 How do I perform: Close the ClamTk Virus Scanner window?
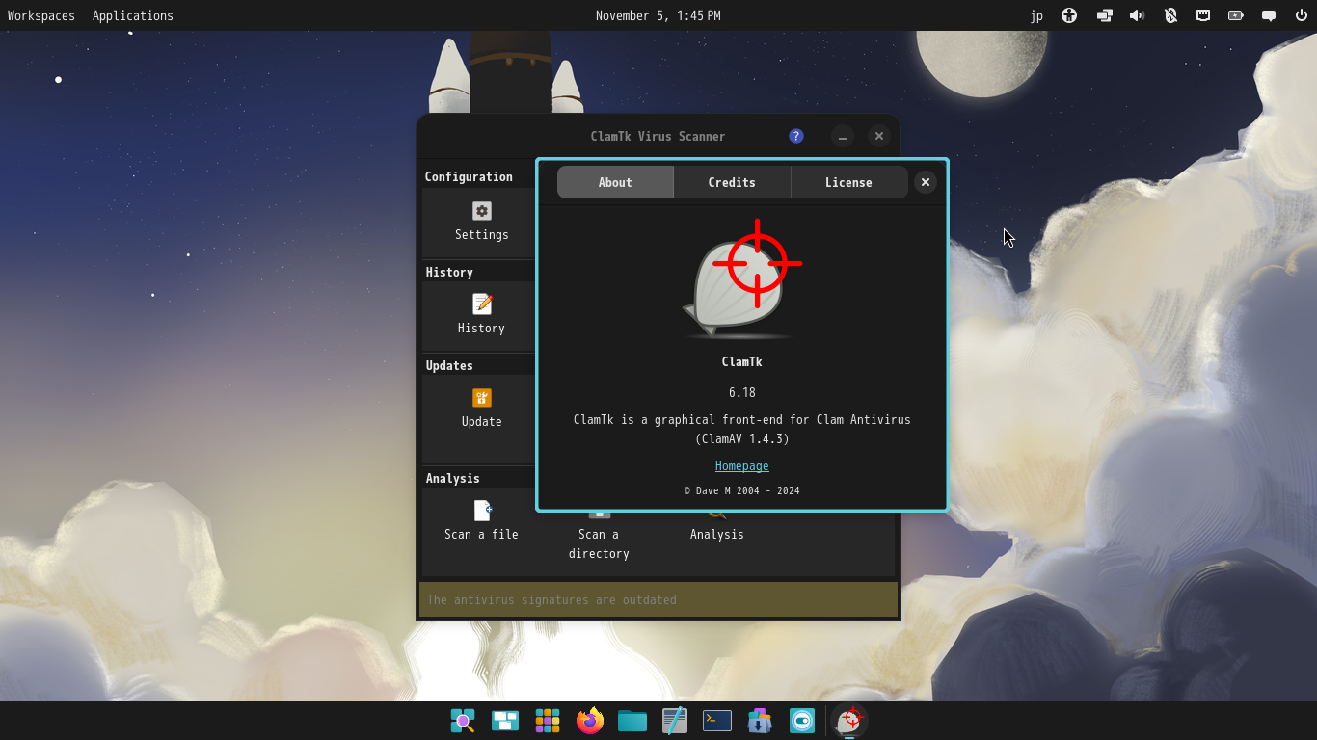[878, 137]
